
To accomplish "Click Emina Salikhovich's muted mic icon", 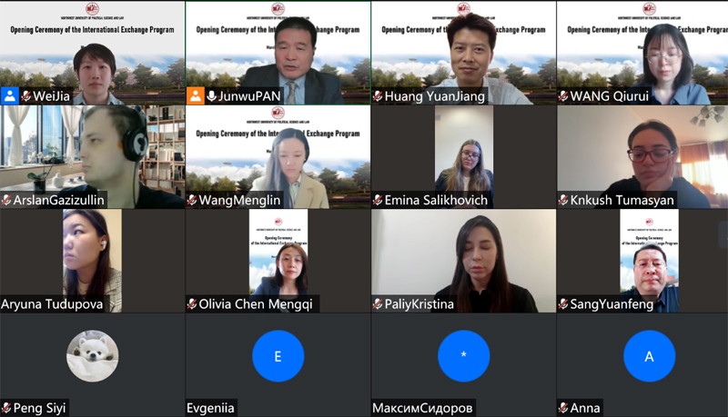I will 378,200.
